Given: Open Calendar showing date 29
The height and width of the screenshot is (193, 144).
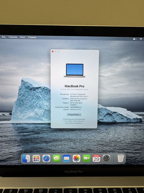Looking at the screenshot, I should 97,158.
